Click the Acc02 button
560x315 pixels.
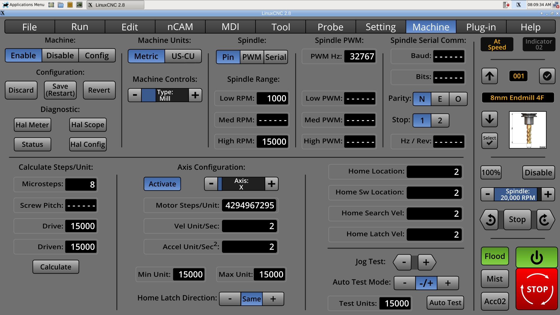point(495,301)
